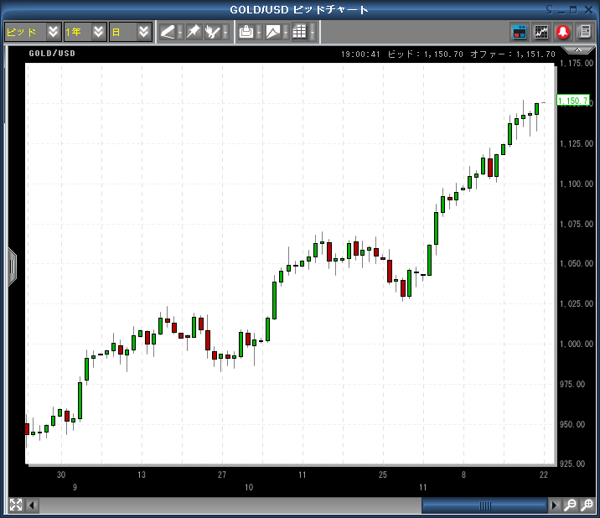Collapse the toolbar using the top-right chevron
The image size is (600, 518).
click(577, 51)
